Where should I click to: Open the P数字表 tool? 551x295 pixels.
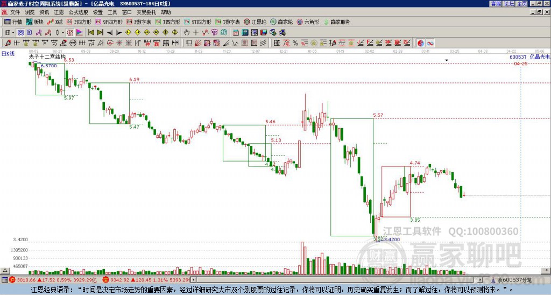click(x=139, y=22)
